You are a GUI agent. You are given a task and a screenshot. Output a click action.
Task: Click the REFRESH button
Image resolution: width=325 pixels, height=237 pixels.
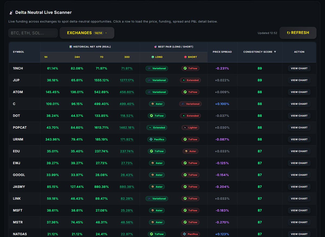(298, 33)
